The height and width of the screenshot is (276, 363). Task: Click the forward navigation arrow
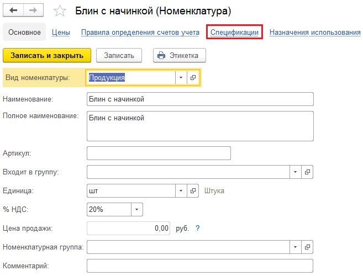click(33, 10)
